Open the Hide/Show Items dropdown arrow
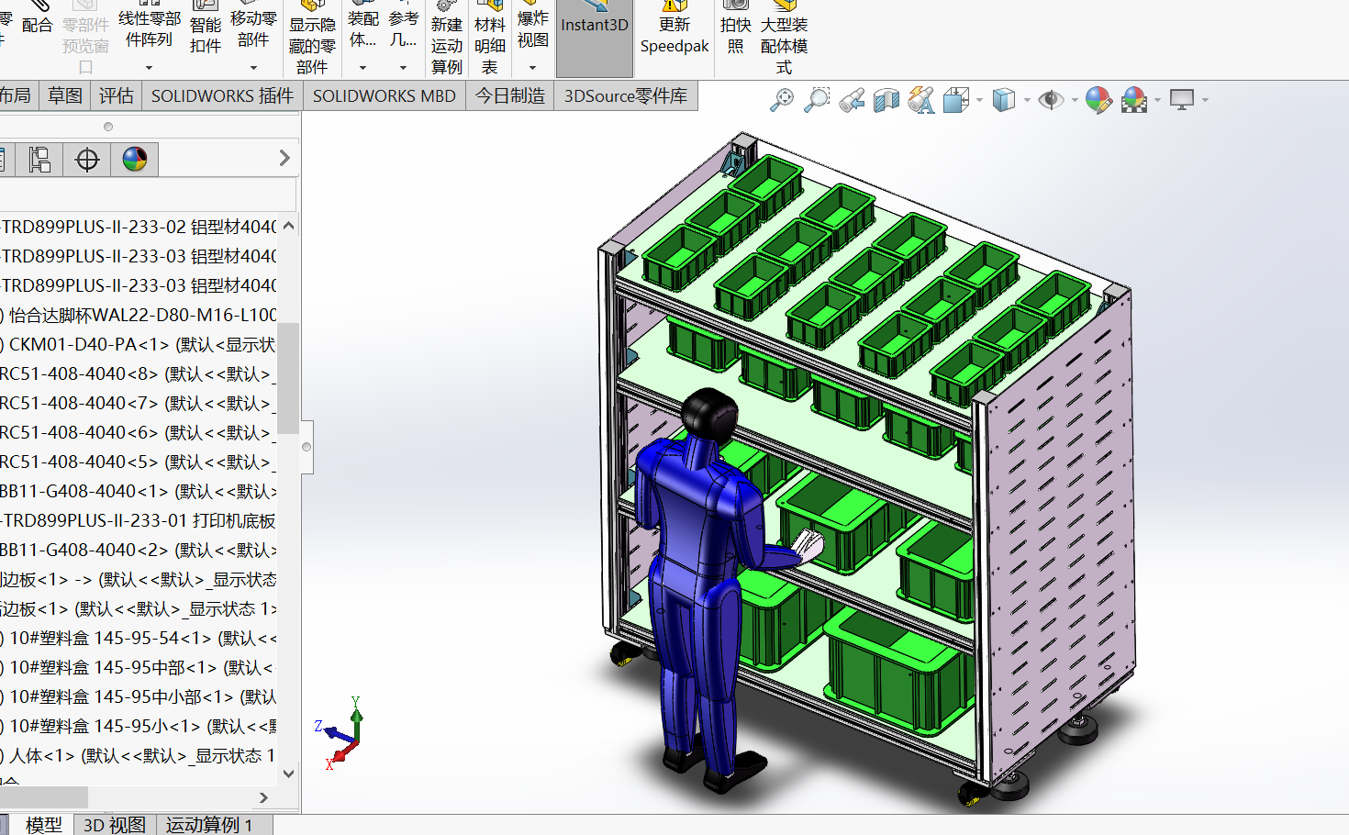This screenshot has height=835, width=1349. 1075,99
